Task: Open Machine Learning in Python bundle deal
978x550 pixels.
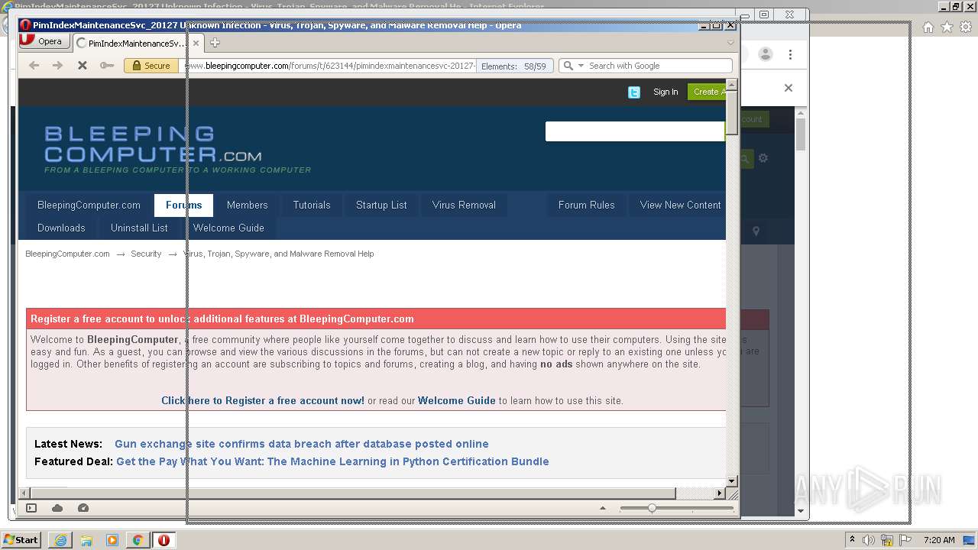Action: [332, 461]
